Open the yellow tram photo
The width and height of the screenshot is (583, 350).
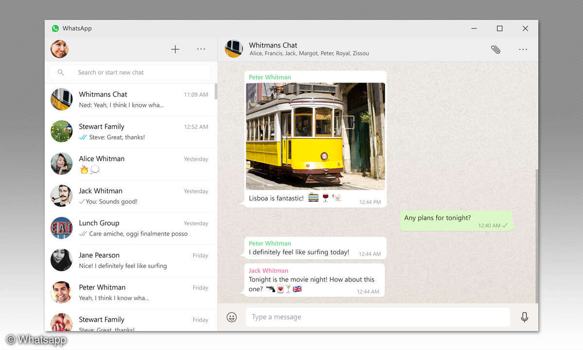(x=315, y=136)
